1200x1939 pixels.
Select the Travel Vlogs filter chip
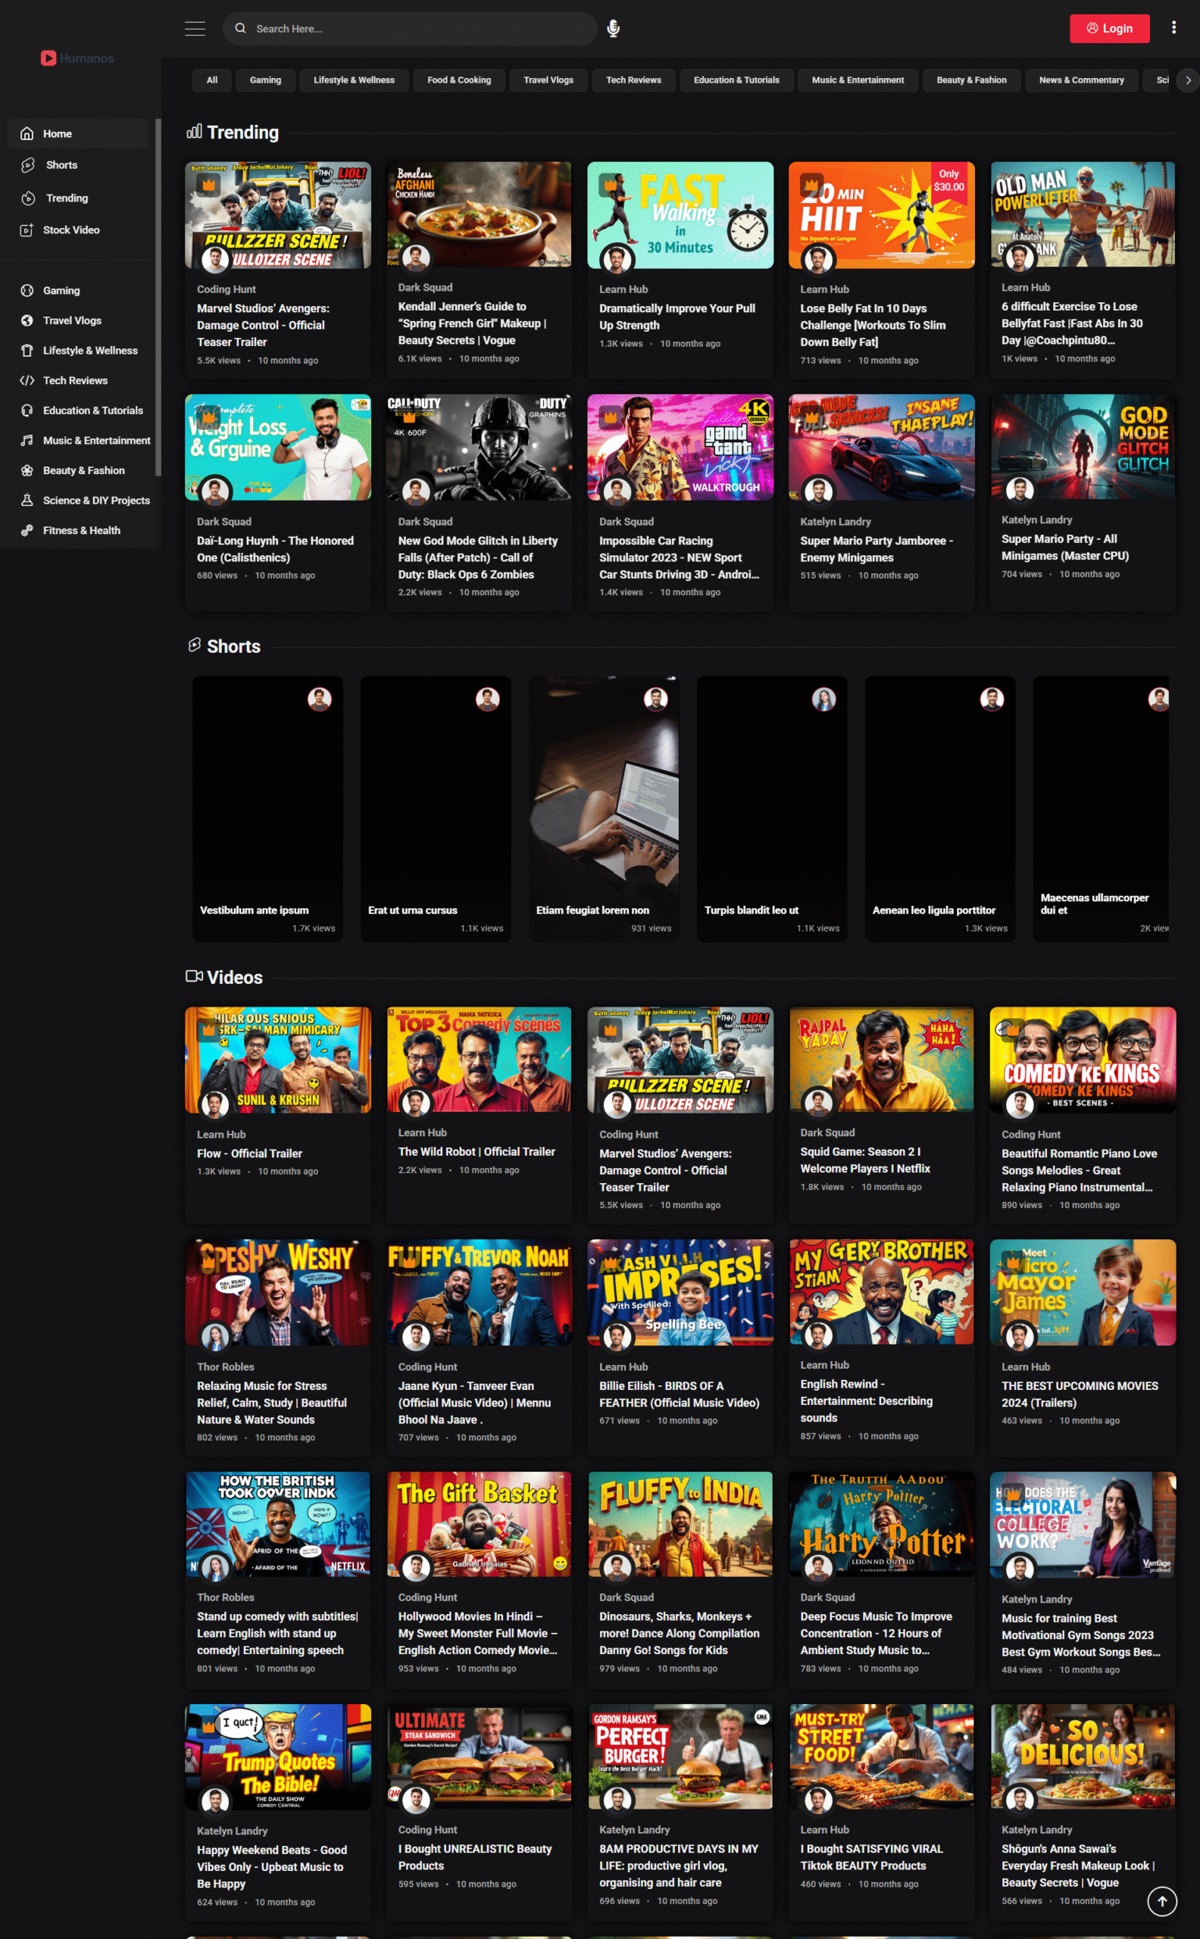[548, 80]
